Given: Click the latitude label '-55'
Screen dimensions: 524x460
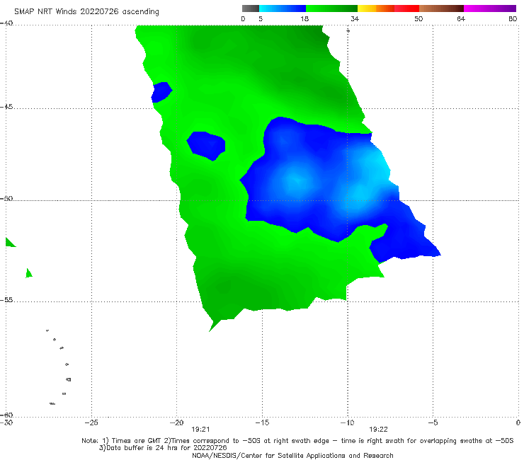Looking at the screenshot, I should [6, 300].
